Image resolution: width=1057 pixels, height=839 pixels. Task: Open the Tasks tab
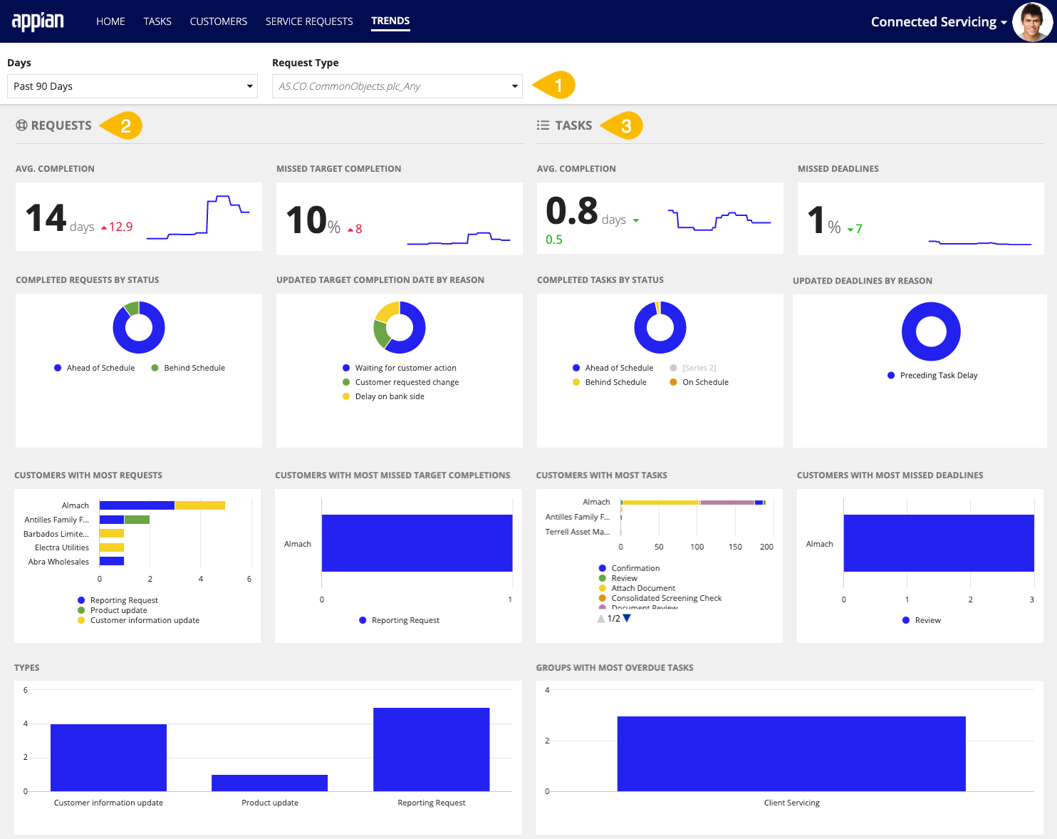click(157, 21)
